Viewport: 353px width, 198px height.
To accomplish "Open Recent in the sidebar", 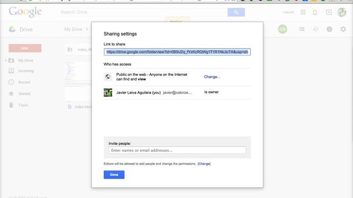I will (x=24, y=82).
